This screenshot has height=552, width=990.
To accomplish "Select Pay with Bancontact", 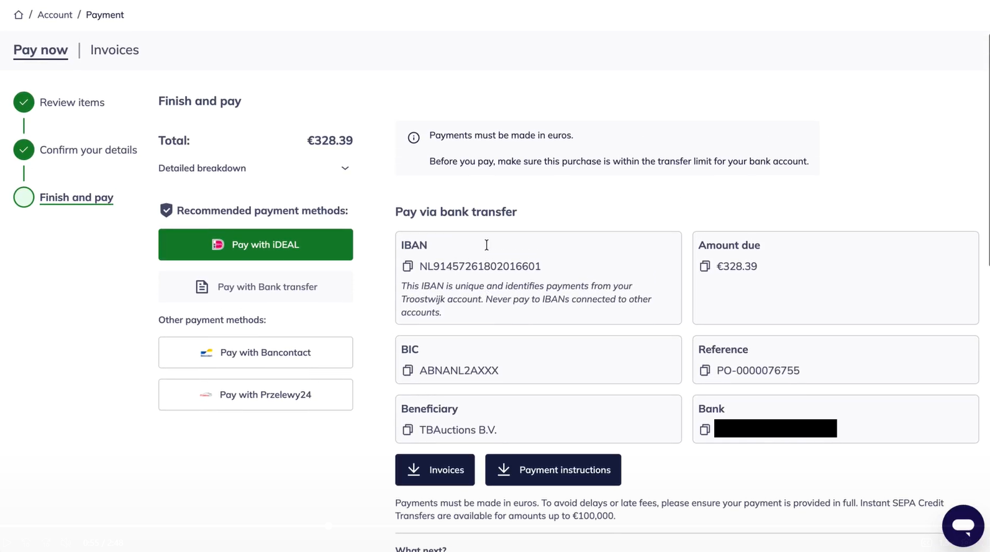I will point(255,353).
